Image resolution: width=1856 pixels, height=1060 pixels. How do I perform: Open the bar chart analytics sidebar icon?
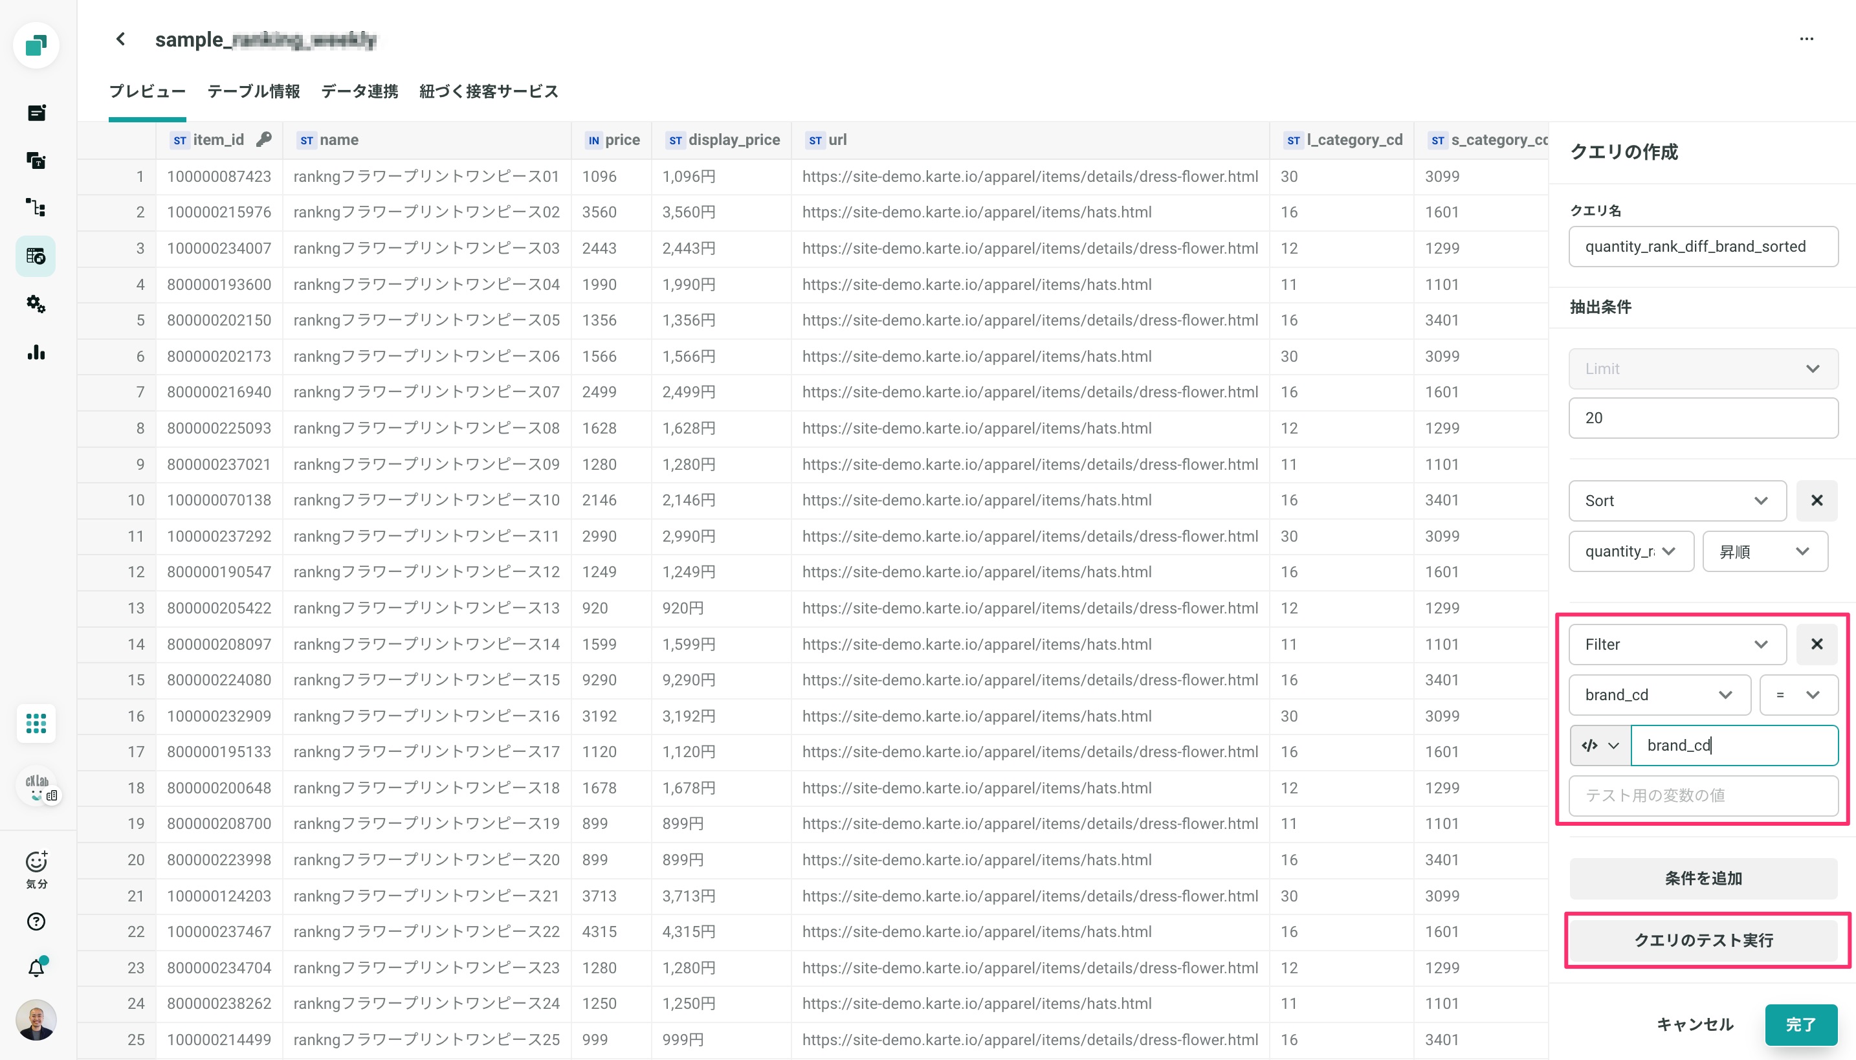tap(36, 353)
